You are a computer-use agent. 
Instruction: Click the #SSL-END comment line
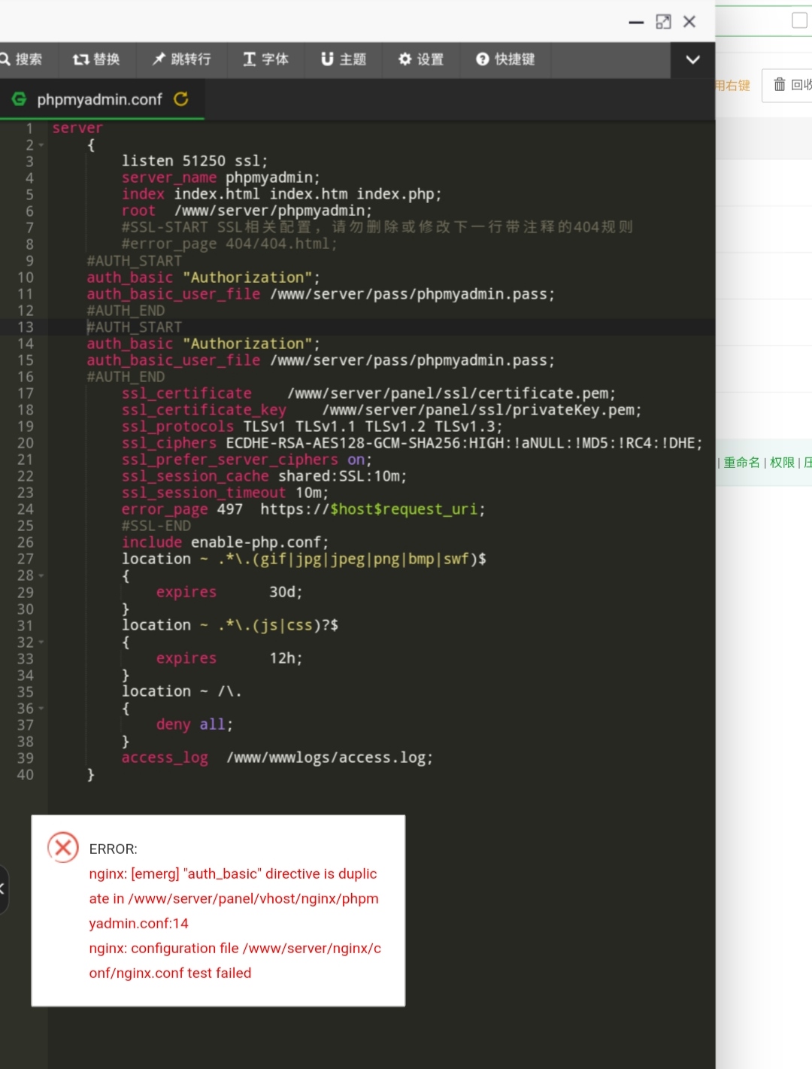click(156, 526)
